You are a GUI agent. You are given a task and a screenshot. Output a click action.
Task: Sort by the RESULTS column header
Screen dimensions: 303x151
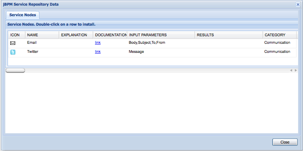coord(228,35)
